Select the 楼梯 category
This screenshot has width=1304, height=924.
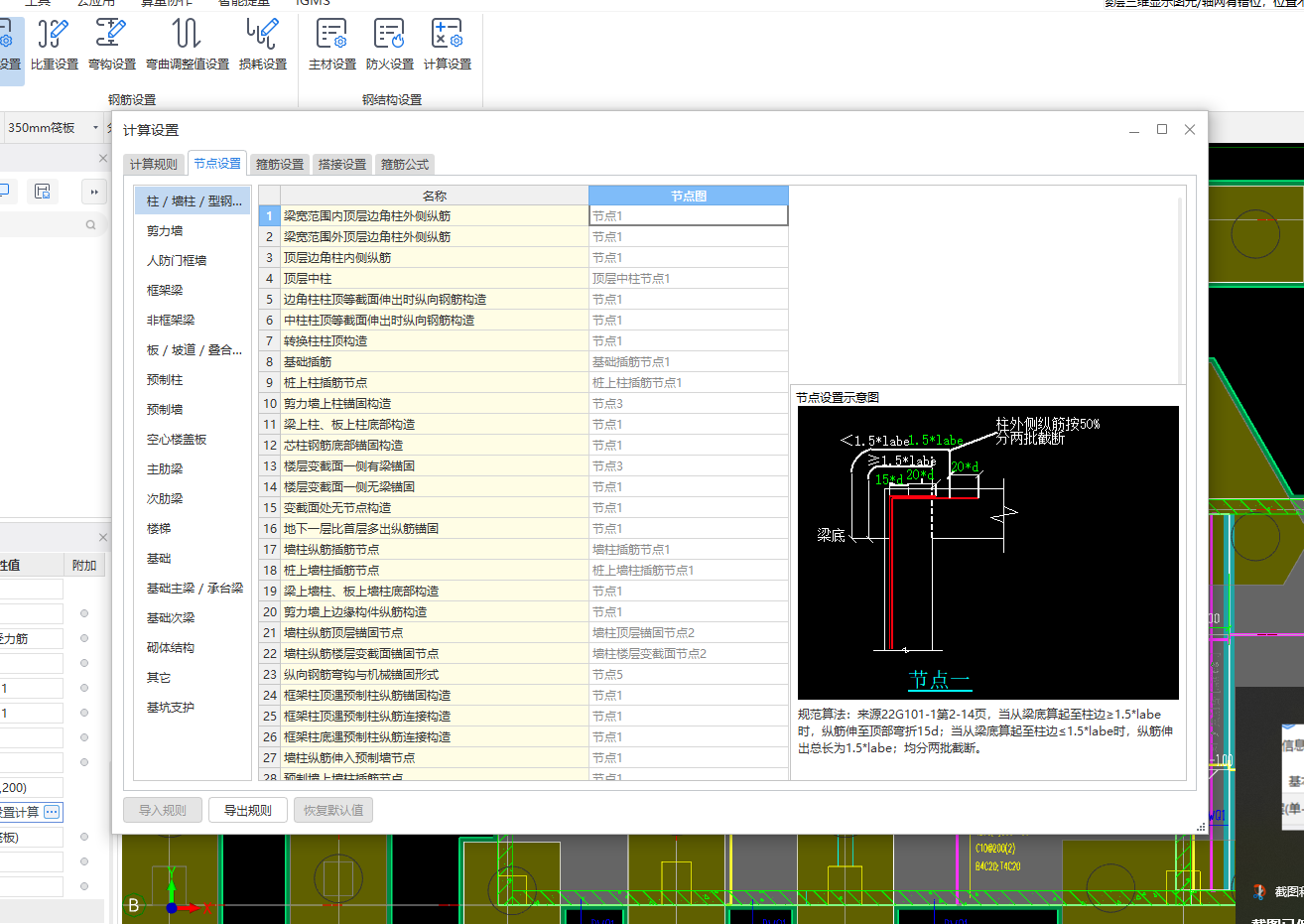(193, 528)
